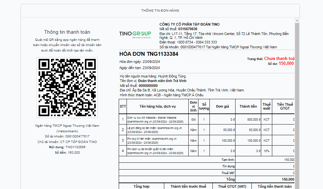This screenshot has width=323, height=189.
Task: Click the 'Thành tiền' column header
Action: [x=248, y=106]
